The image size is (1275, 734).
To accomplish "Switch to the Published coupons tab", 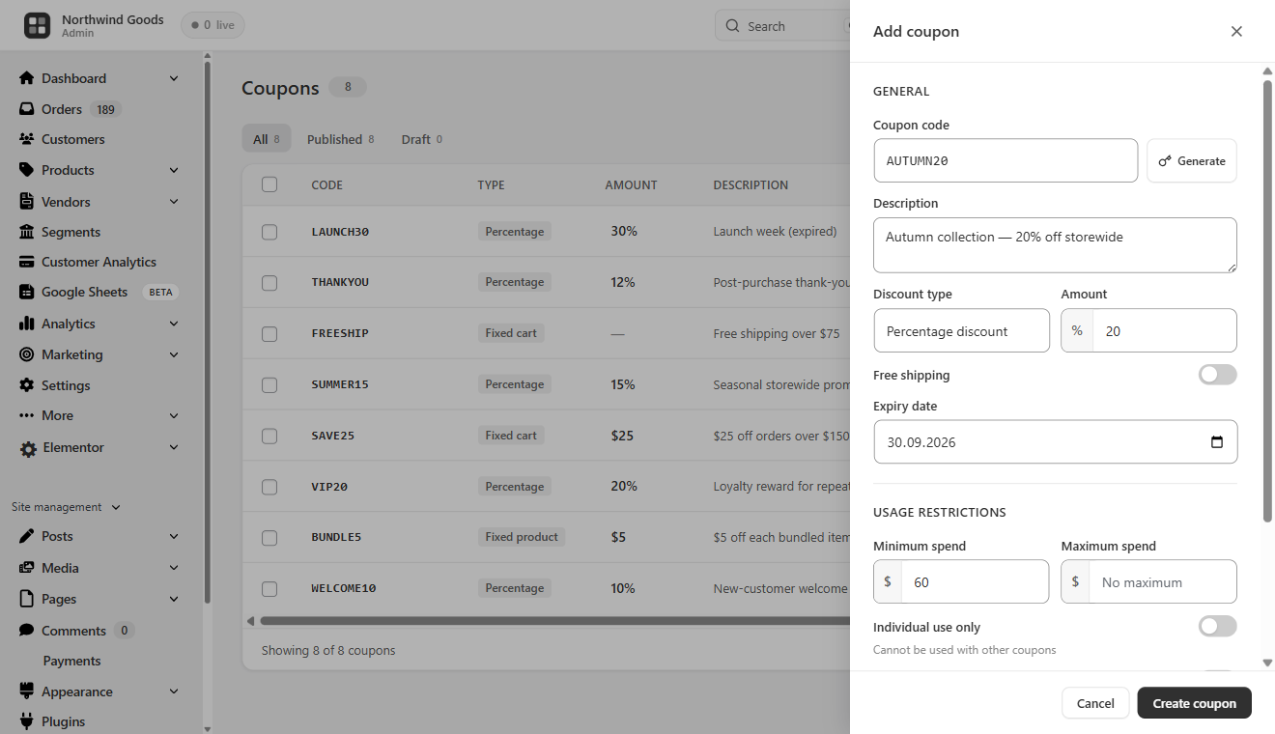I will click(x=340, y=139).
